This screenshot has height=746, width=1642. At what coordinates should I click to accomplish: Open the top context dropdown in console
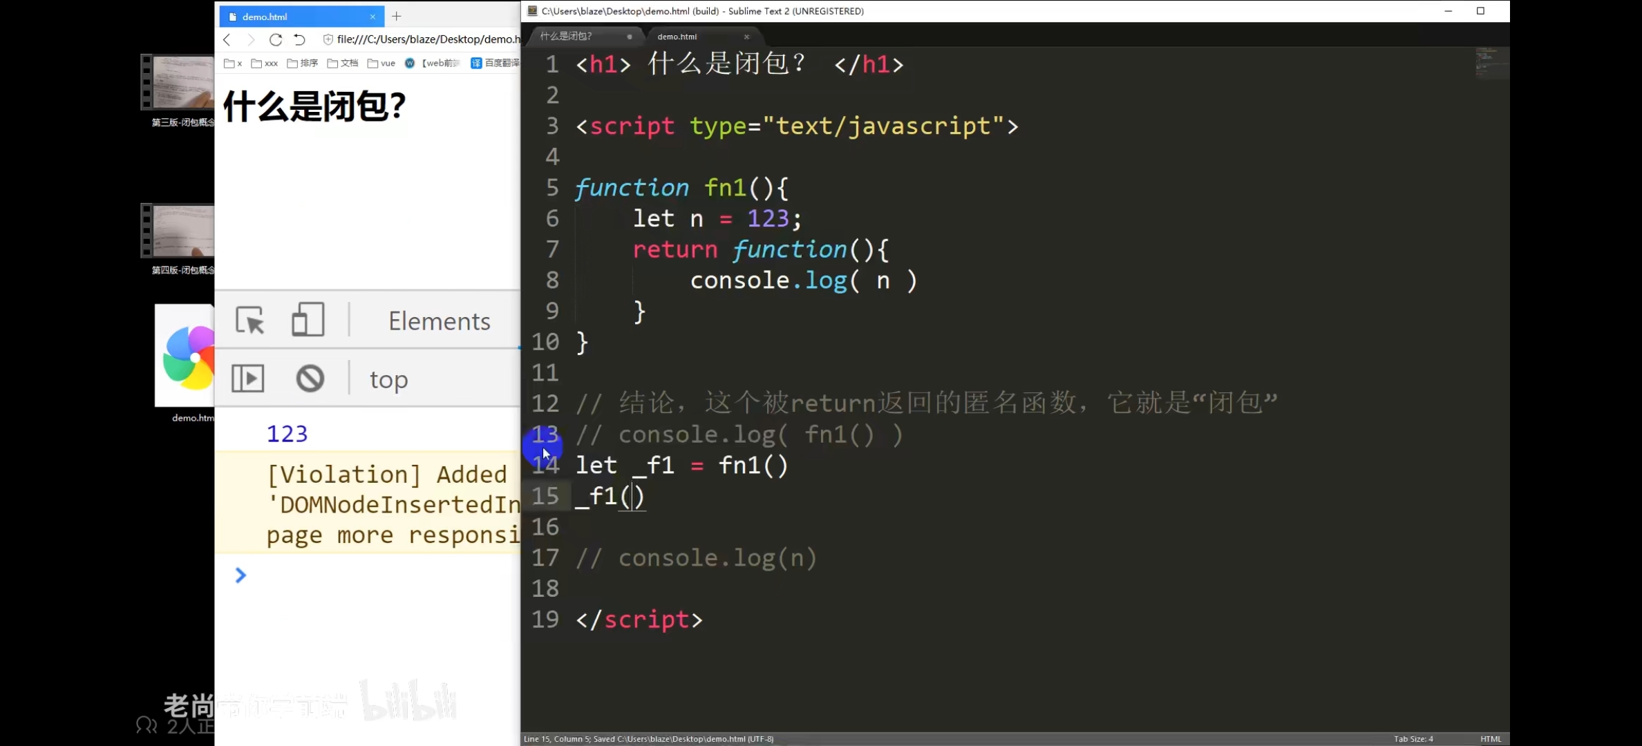388,380
